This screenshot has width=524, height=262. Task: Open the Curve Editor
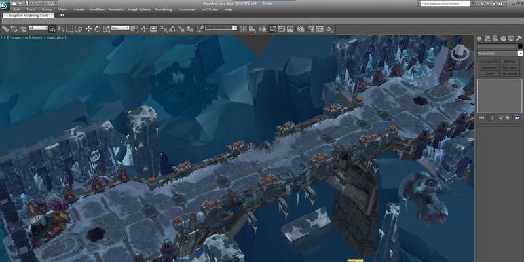(282, 29)
